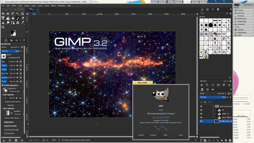254x143 pixels.
Task: Hide the hh288_clean layer
Action: [201, 121]
